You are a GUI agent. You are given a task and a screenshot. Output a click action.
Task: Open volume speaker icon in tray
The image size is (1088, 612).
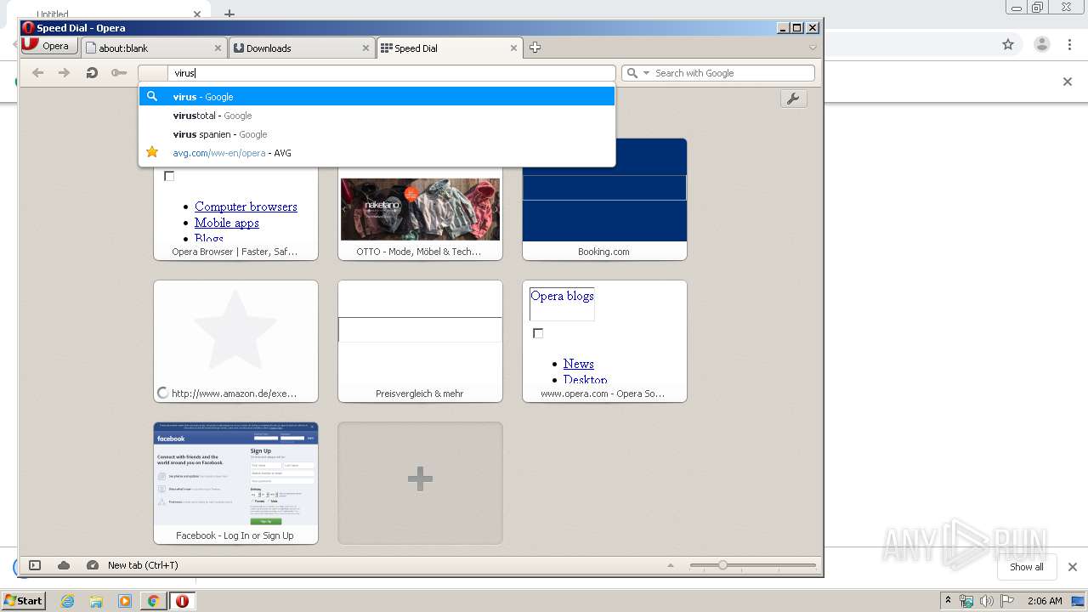[x=986, y=601]
